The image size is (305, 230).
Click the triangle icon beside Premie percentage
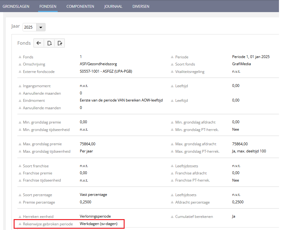20,202
